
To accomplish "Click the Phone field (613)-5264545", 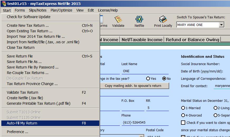I will pyautogui.click(x=145, y=123).
